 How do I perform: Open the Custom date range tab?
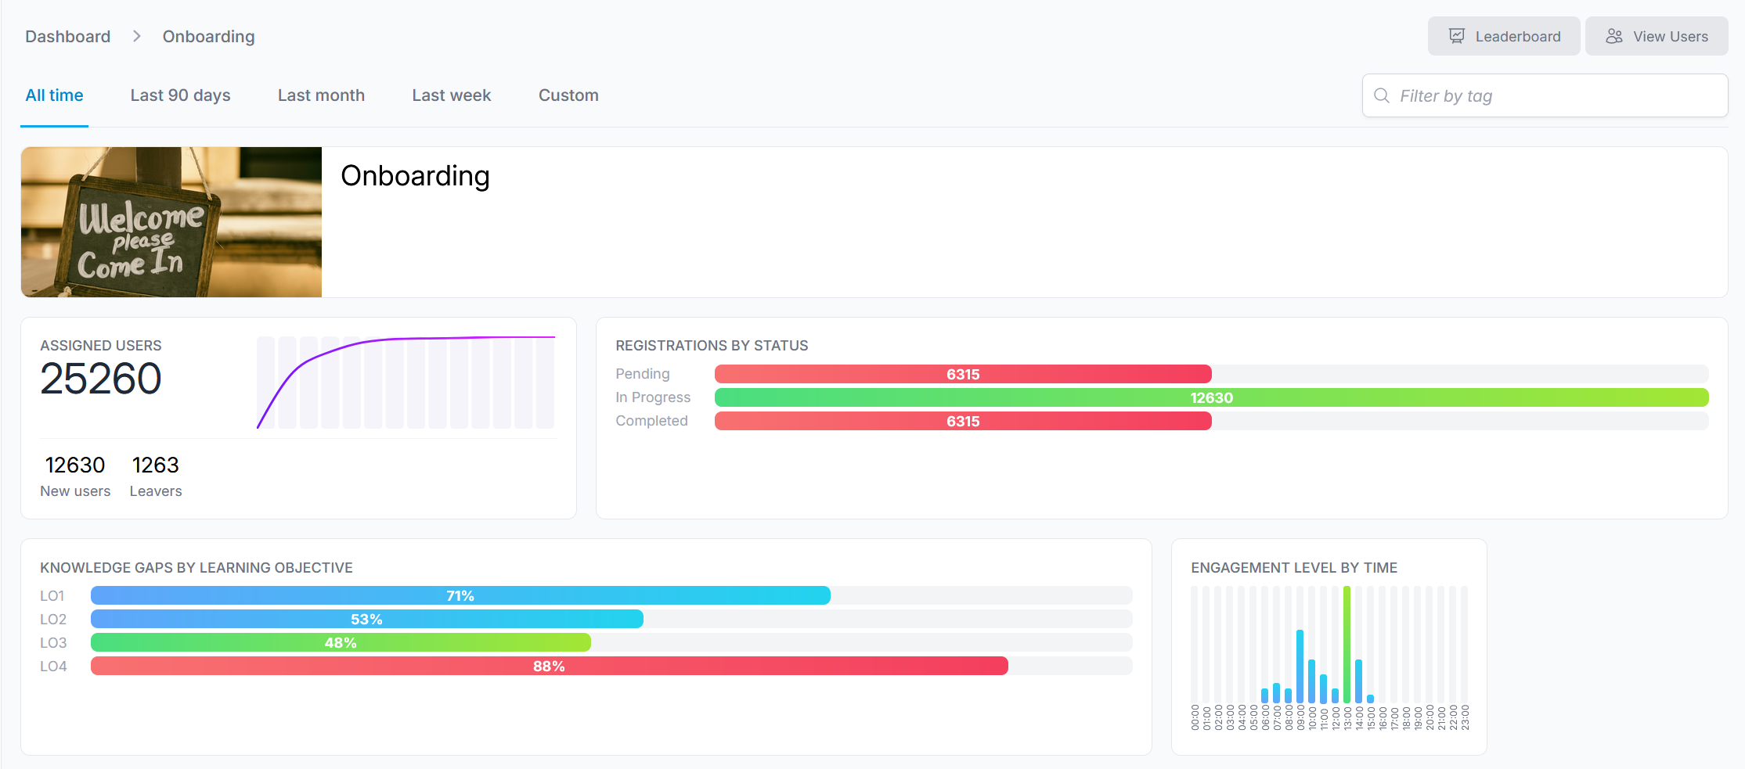pyautogui.click(x=568, y=95)
